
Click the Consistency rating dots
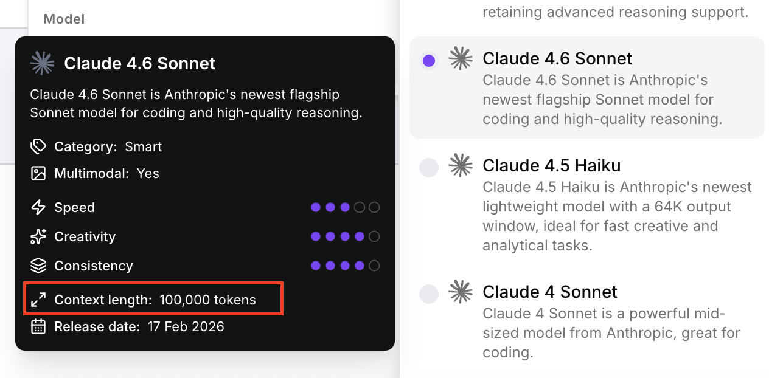(345, 266)
